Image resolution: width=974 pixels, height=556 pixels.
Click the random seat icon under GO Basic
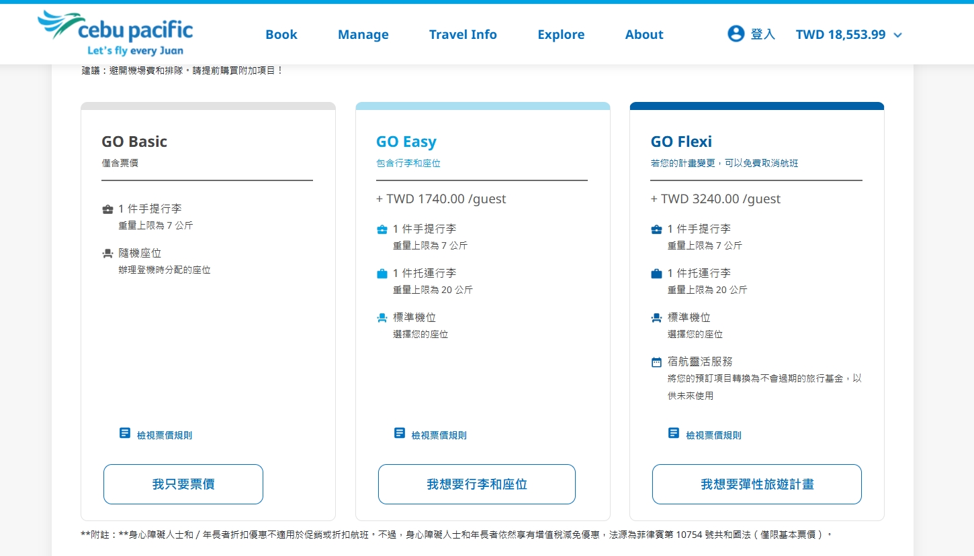pyautogui.click(x=107, y=253)
